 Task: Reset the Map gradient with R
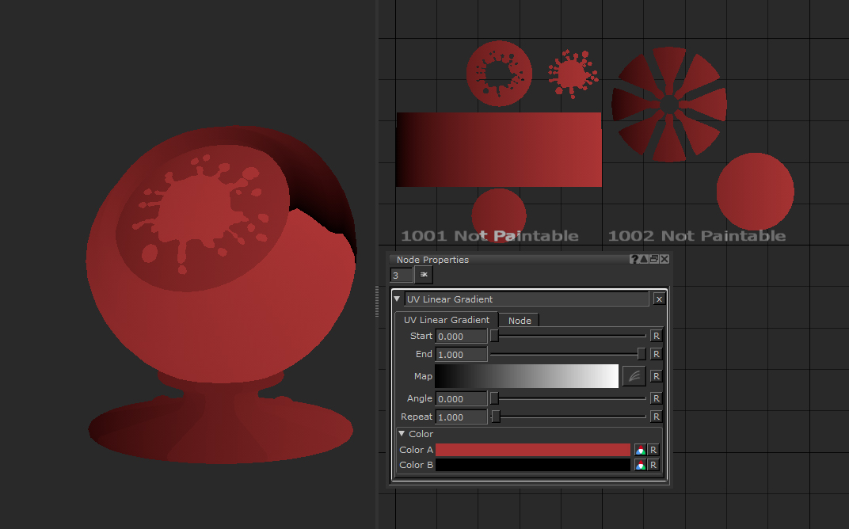point(656,376)
